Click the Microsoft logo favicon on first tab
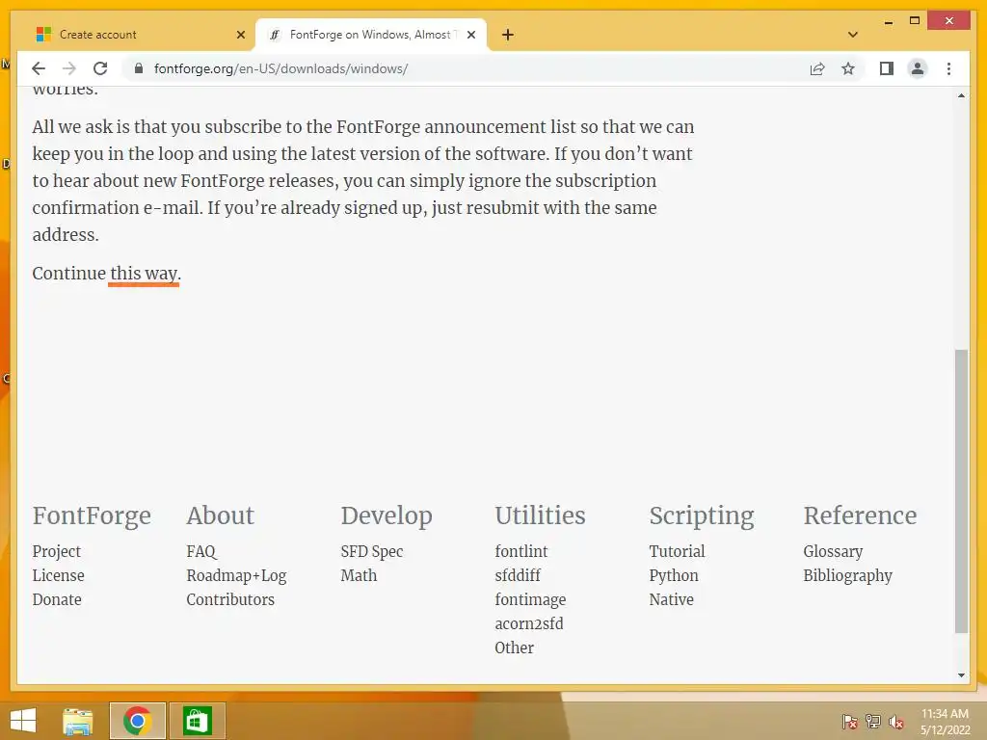Viewport: 987px width, 740px height. point(43,35)
